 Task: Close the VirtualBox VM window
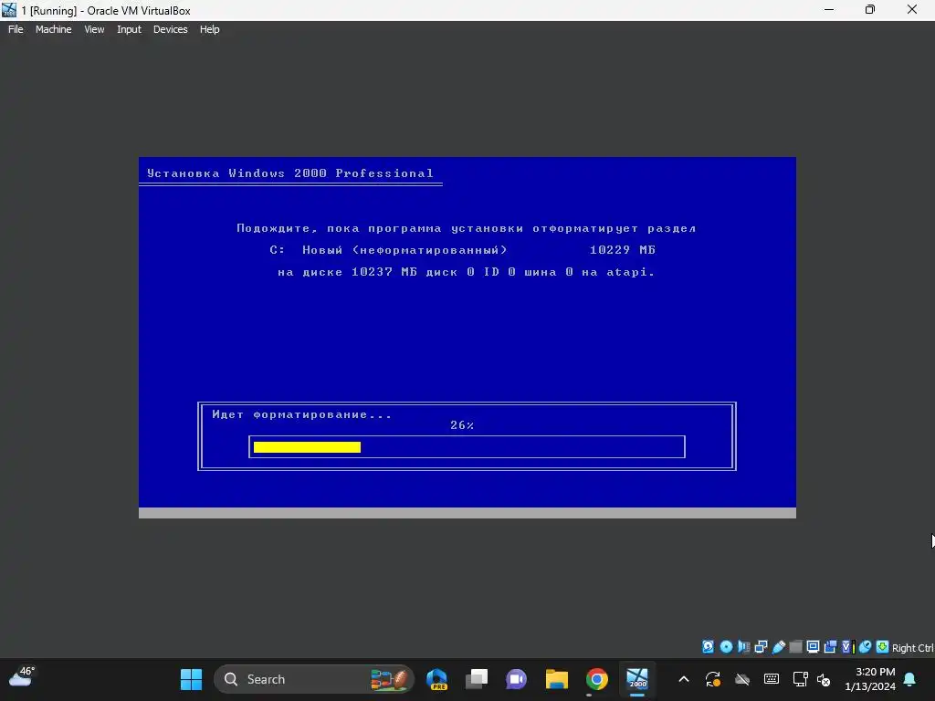click(x=912, y=9)
